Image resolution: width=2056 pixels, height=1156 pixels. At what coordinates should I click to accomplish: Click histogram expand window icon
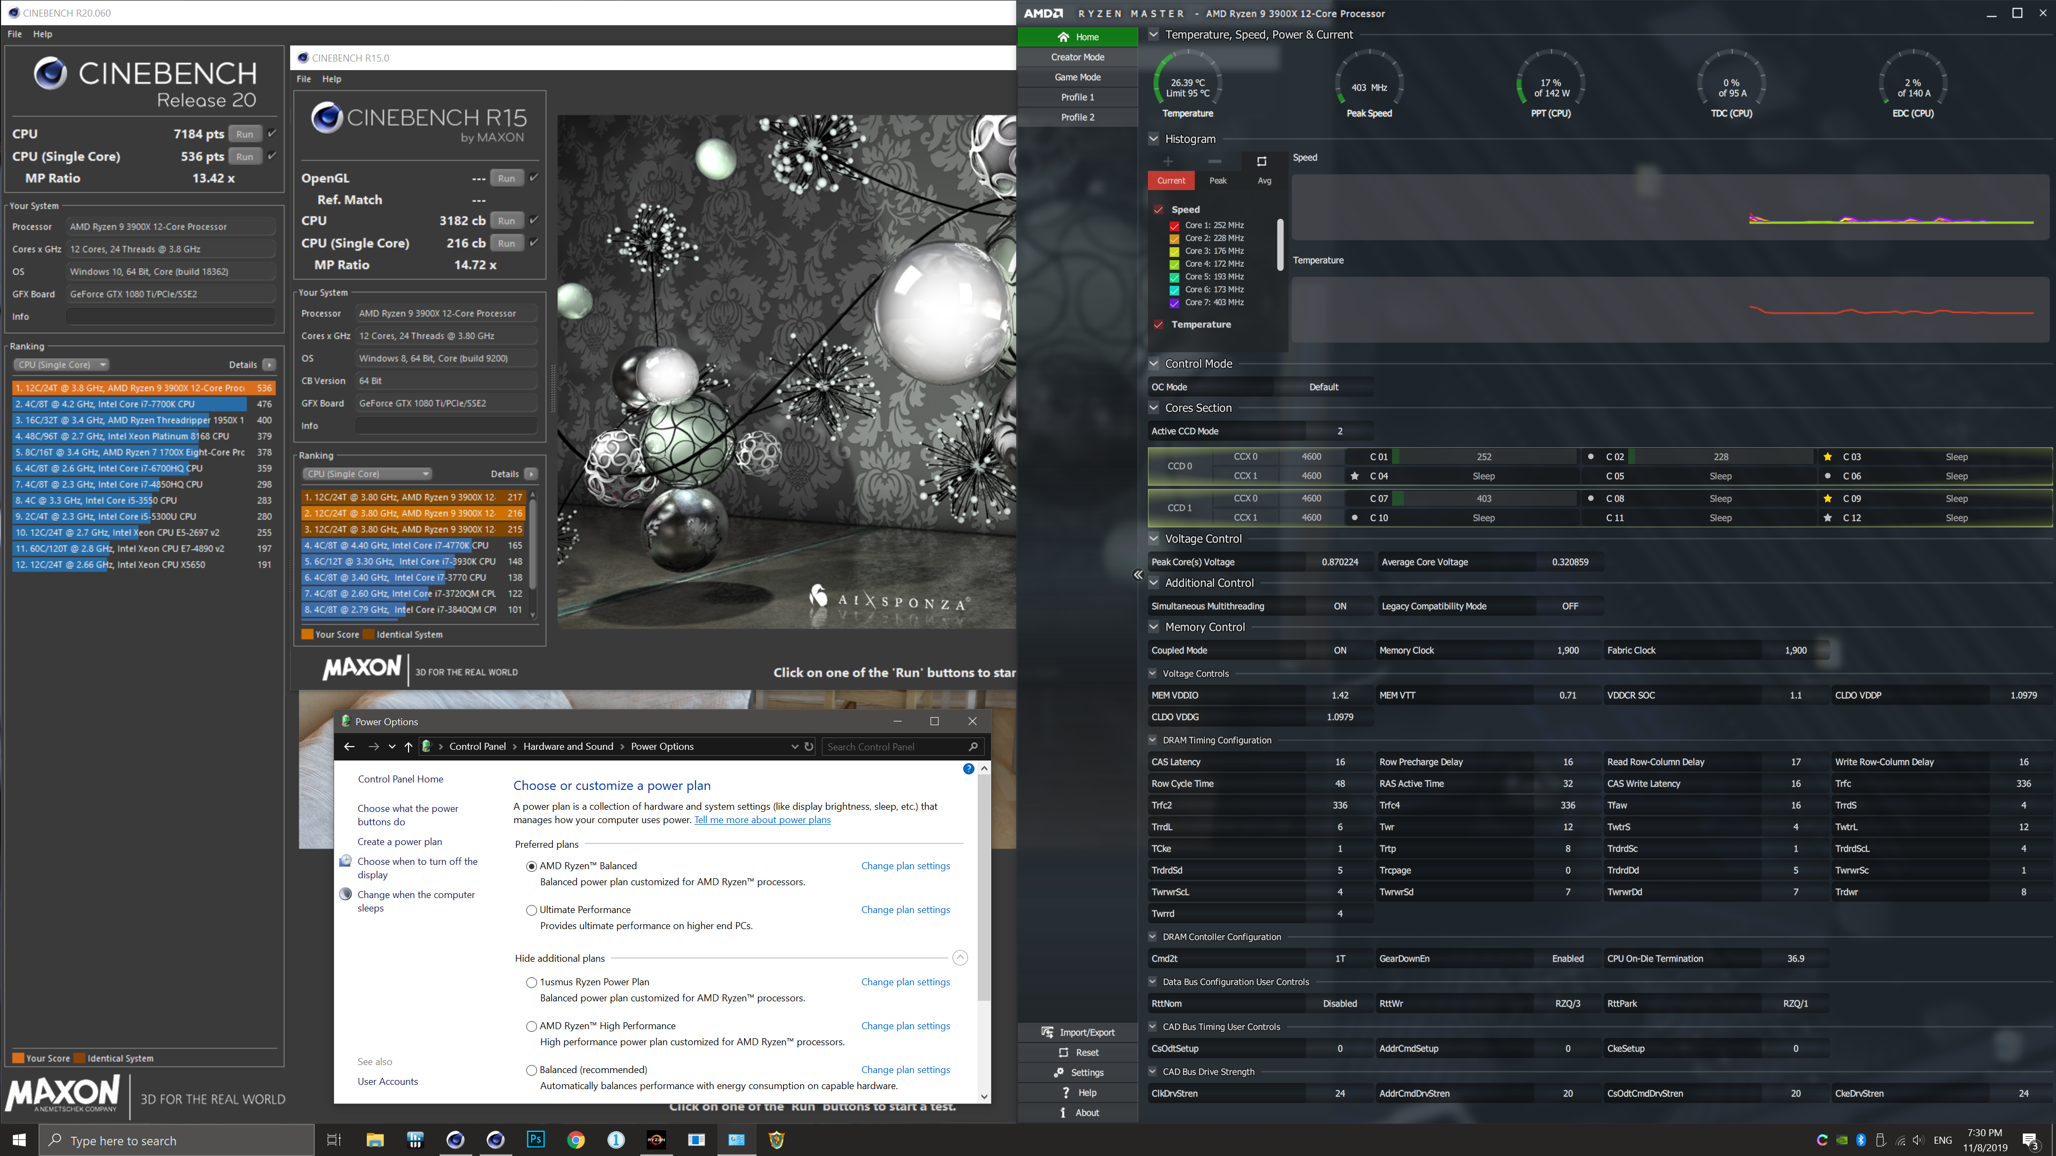tap(1262, 161)
